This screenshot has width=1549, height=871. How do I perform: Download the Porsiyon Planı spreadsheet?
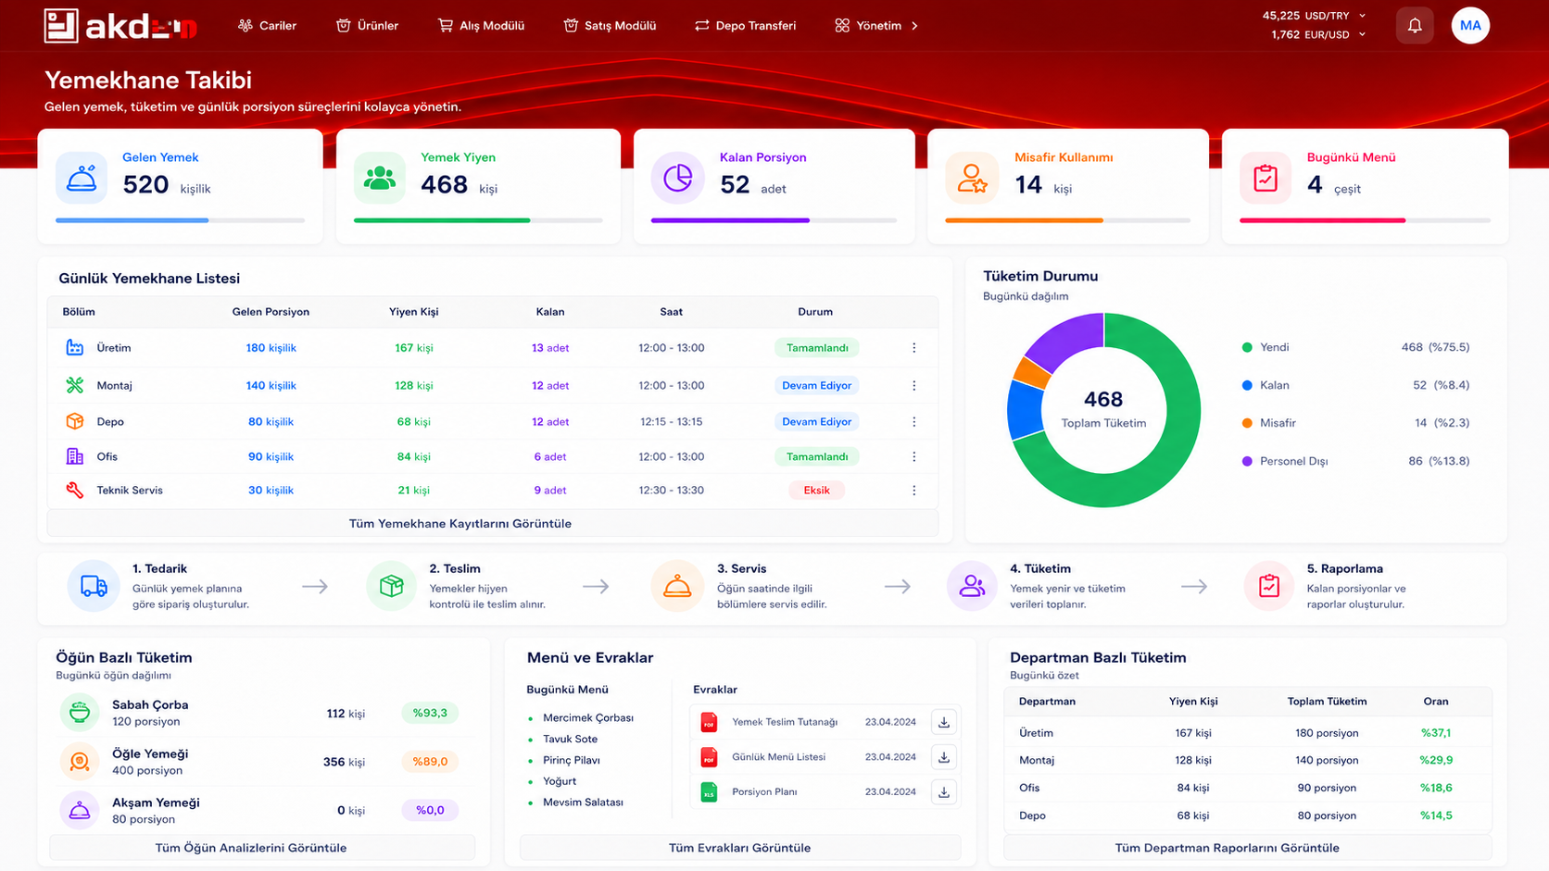tap(944, 792)
